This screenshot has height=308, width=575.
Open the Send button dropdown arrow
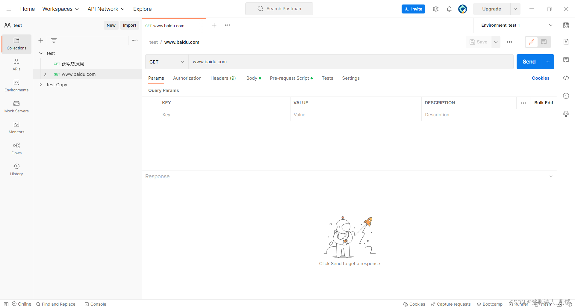click(548, 62)
